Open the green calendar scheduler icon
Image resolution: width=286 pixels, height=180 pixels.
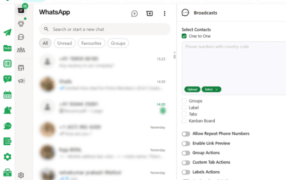(8, 95)
